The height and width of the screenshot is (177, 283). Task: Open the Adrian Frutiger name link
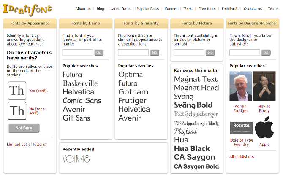point(241,108)
